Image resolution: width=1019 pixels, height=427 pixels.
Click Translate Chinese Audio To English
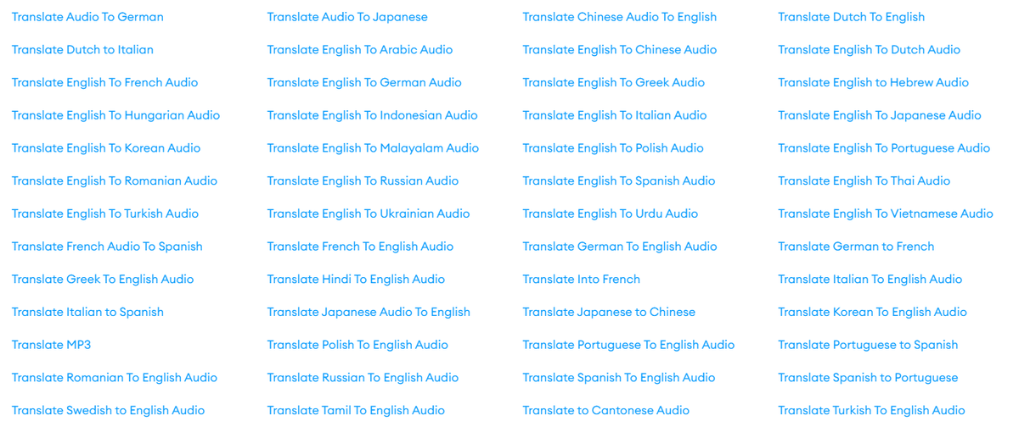pos(620,17)
